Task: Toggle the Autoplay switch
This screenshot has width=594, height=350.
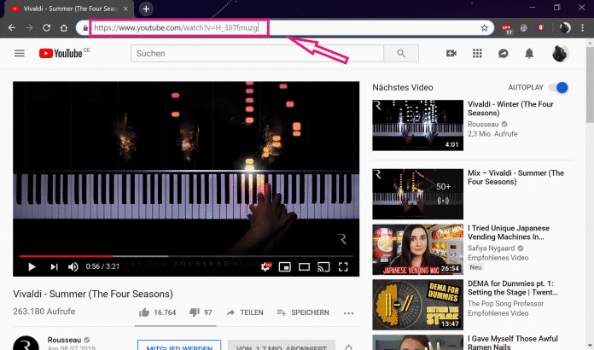Action: pyautogui.click(x=559, y=87)
